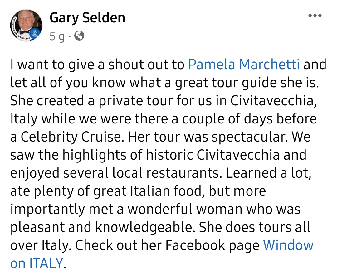Click "Civitavecchia," in the private tour sentence
This screenshot has width=337, height=275.
click(x=274, y=100)
